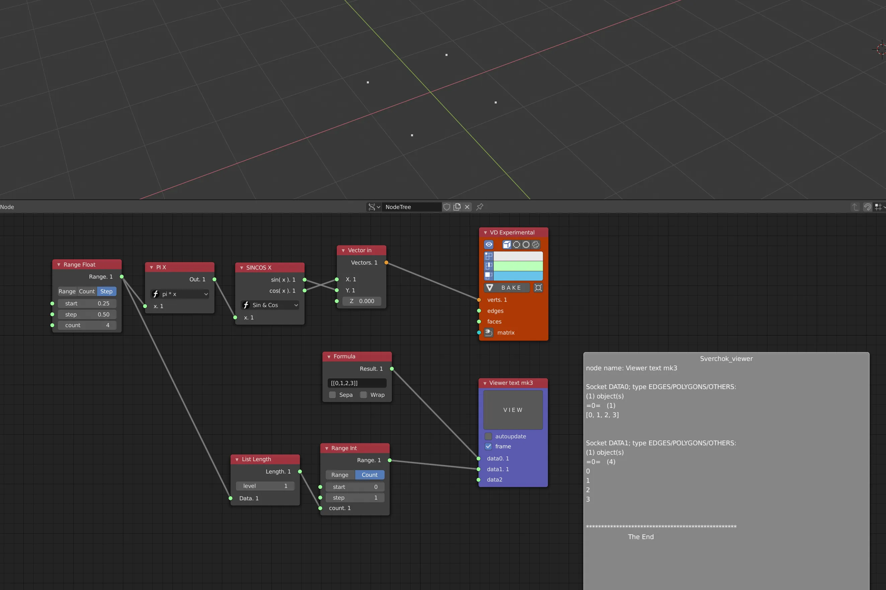This screenshot has height=590, width=886.
Task: Click the solid cube shading icon
Action: (506, 244)
